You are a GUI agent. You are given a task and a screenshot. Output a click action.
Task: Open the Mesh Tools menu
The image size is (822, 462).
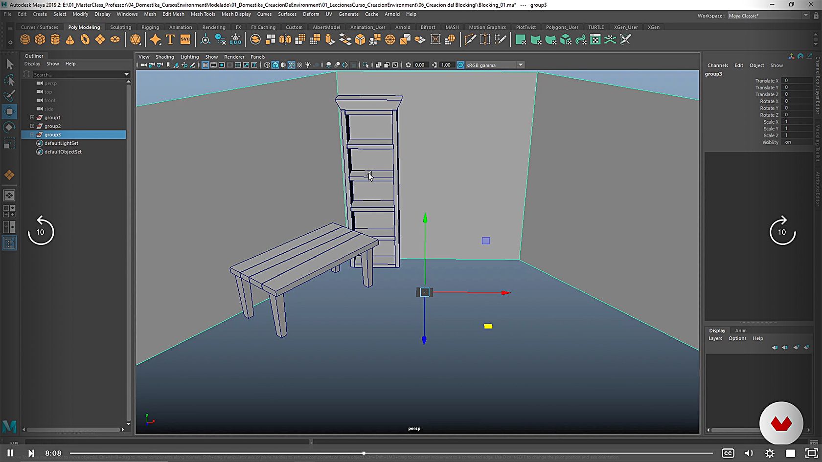click(x=203, y=14)
